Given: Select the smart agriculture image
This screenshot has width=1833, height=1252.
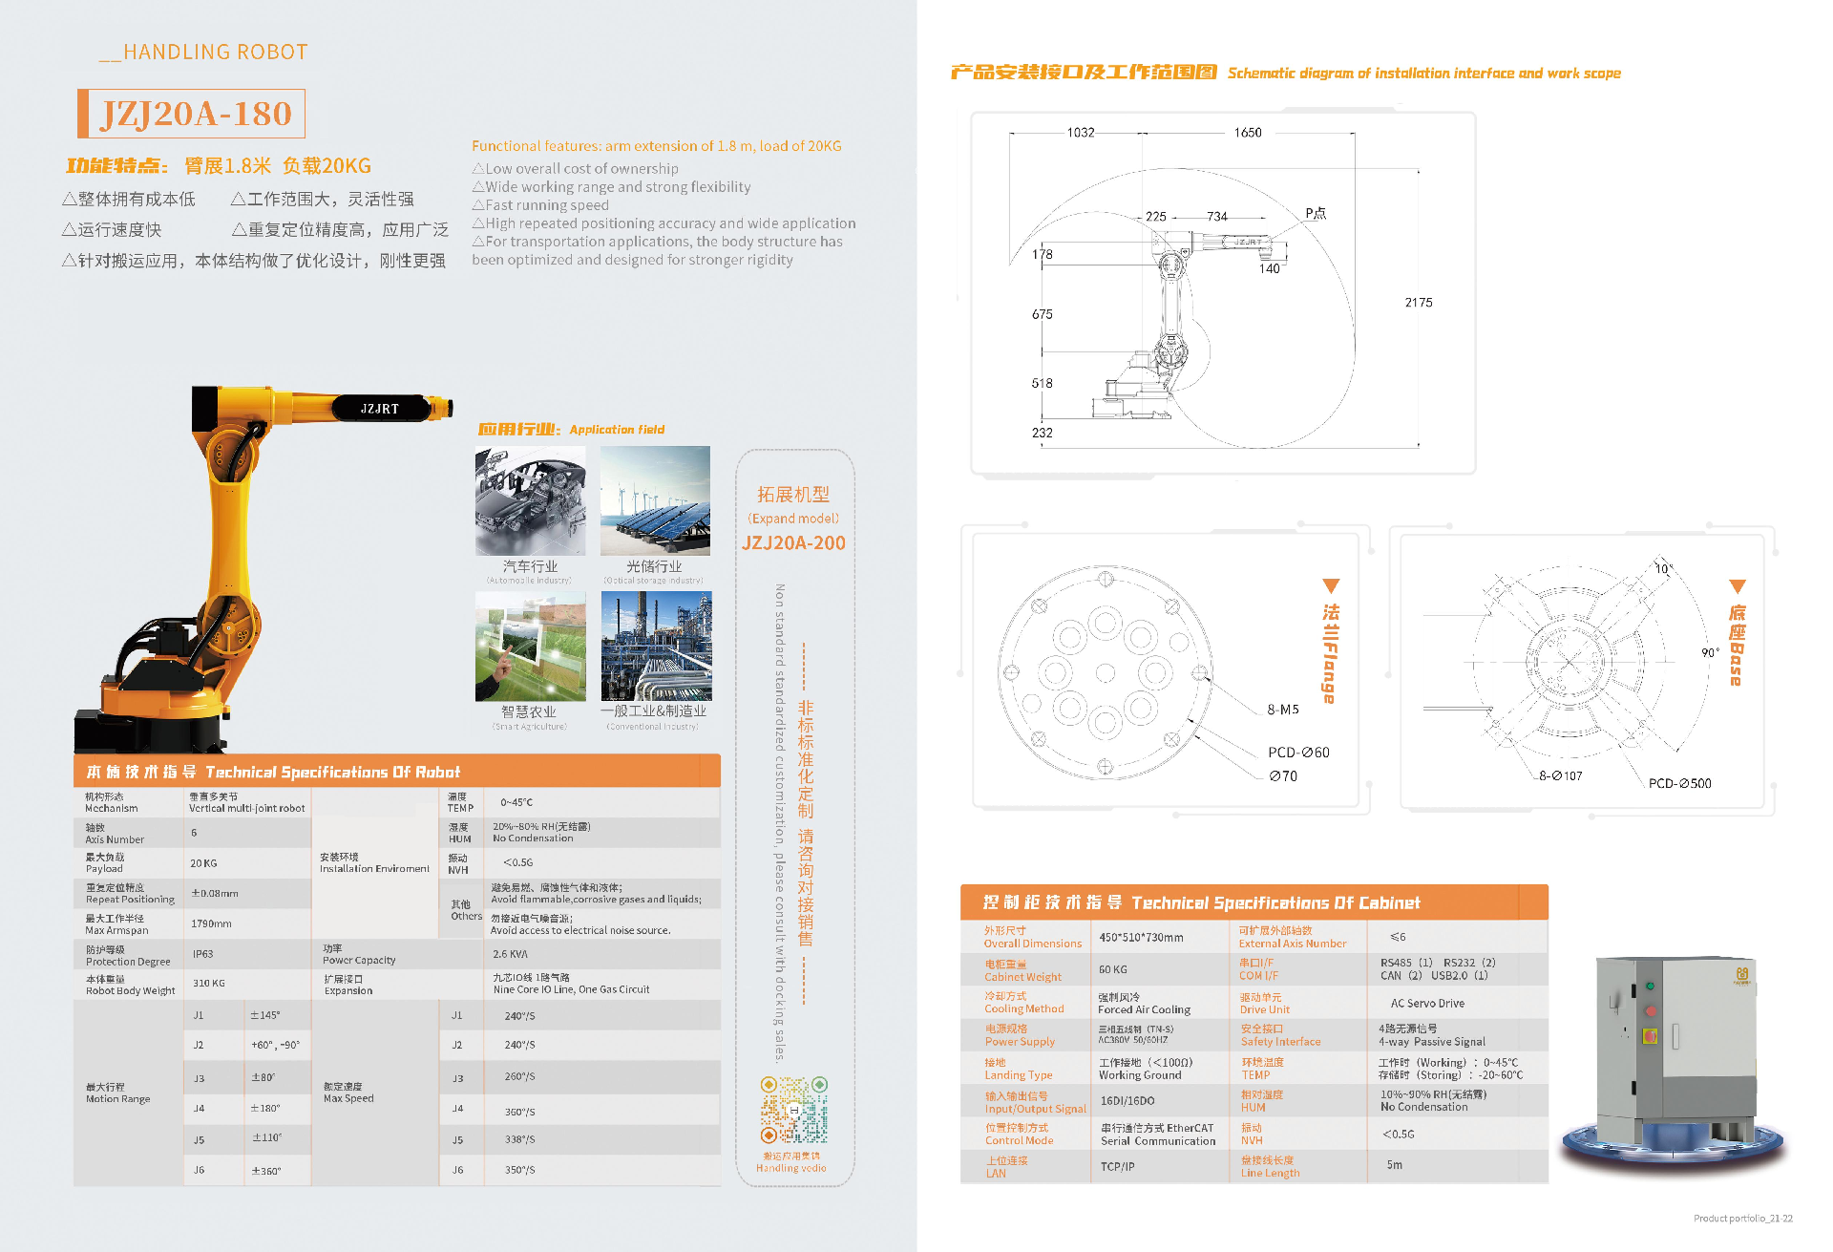Looking at the screenshot, I should 530,647.
